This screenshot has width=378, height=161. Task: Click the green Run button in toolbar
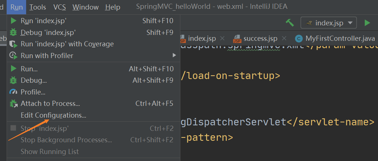(x=367, y=23)
